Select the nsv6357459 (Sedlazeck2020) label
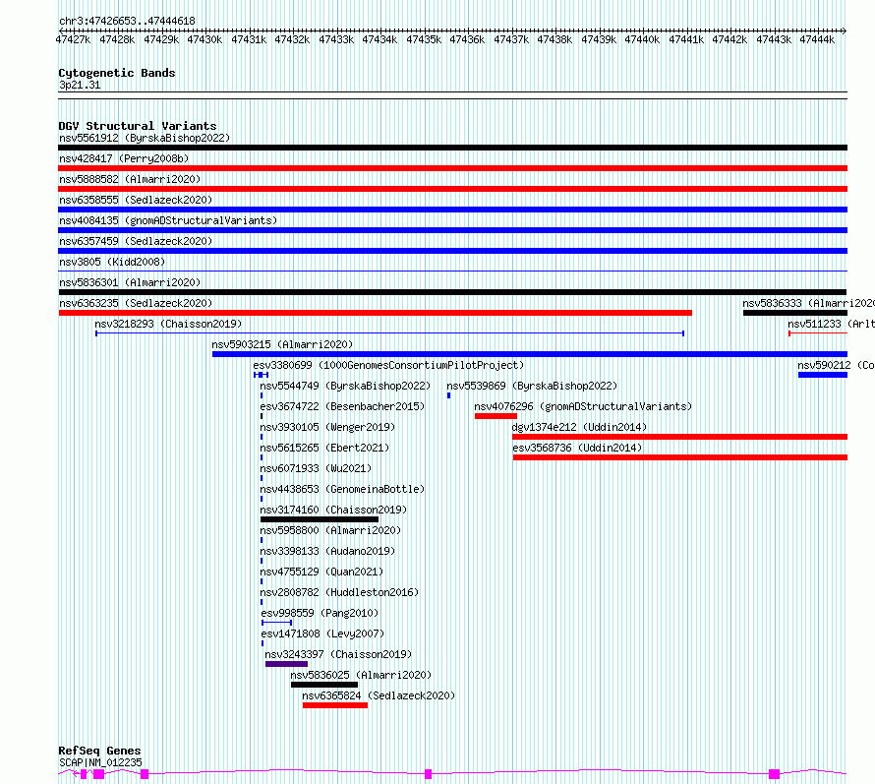 coord(136,241)
